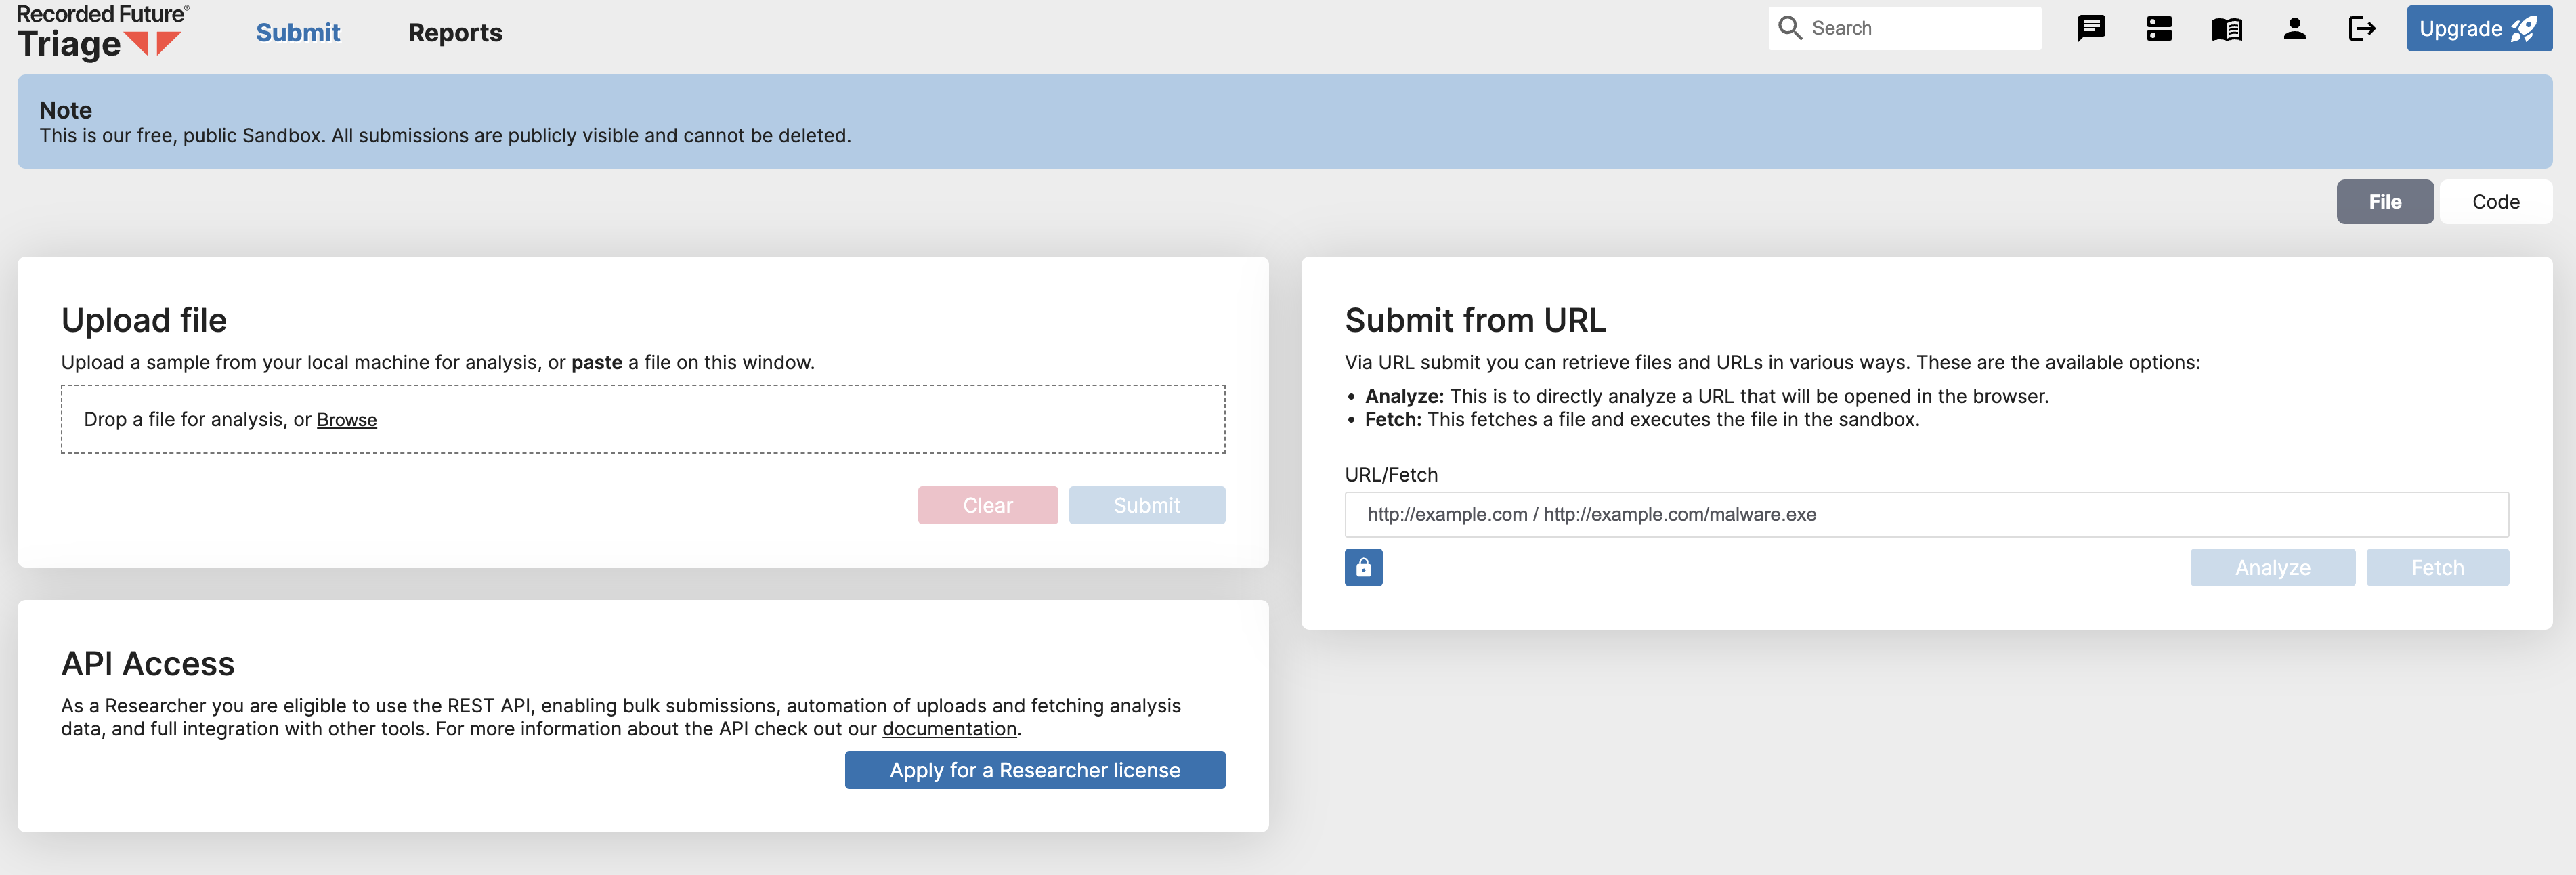Open the Reports tab
This screenshot has width=2576, height=875.
[455, 33]
